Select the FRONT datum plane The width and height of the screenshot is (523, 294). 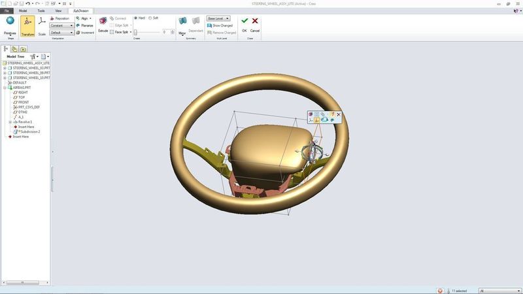coord(21,103)
